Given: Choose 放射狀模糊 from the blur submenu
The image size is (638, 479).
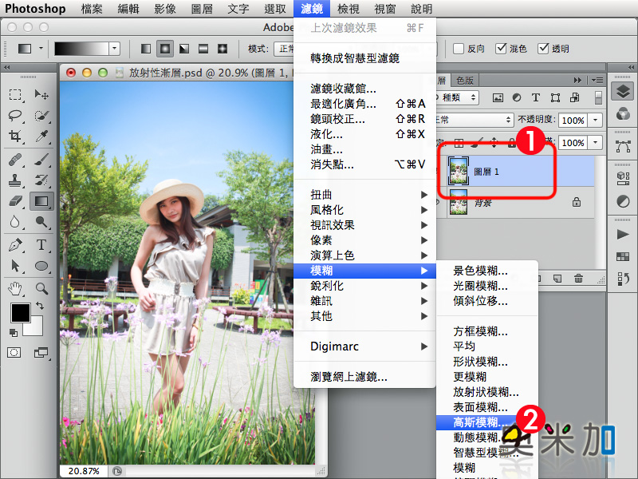Looking at the screenshot, I should pyautogui.click(x=487, y=392).
